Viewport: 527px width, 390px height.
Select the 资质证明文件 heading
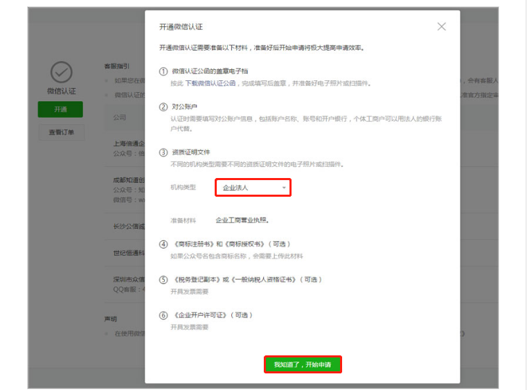[191, 152]
